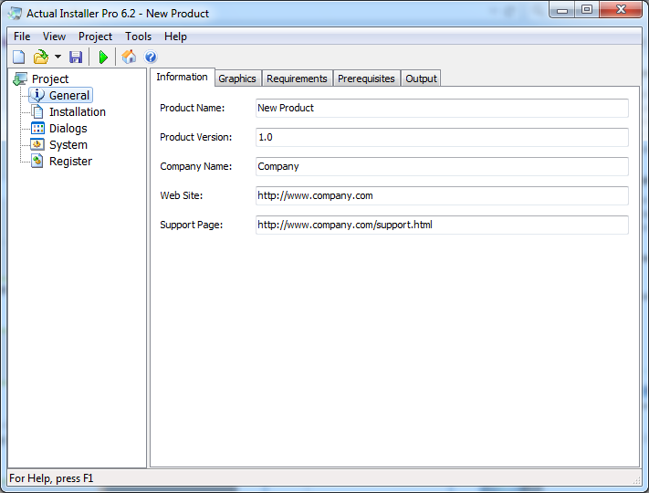This screenshot has width=649, height=493.
Task: Click the app icon in title bar
Action: [x=15, y=14]
